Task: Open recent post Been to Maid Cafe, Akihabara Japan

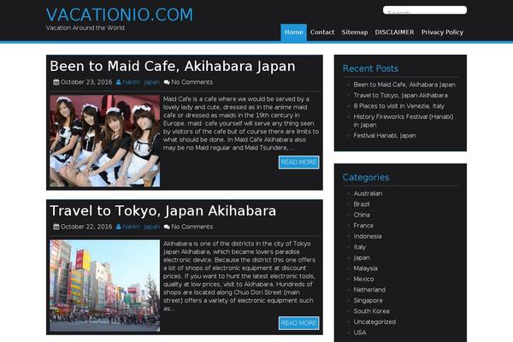Action: 404,85
